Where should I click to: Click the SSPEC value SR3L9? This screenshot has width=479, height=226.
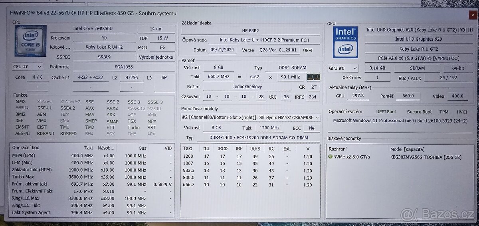(103, 57)
